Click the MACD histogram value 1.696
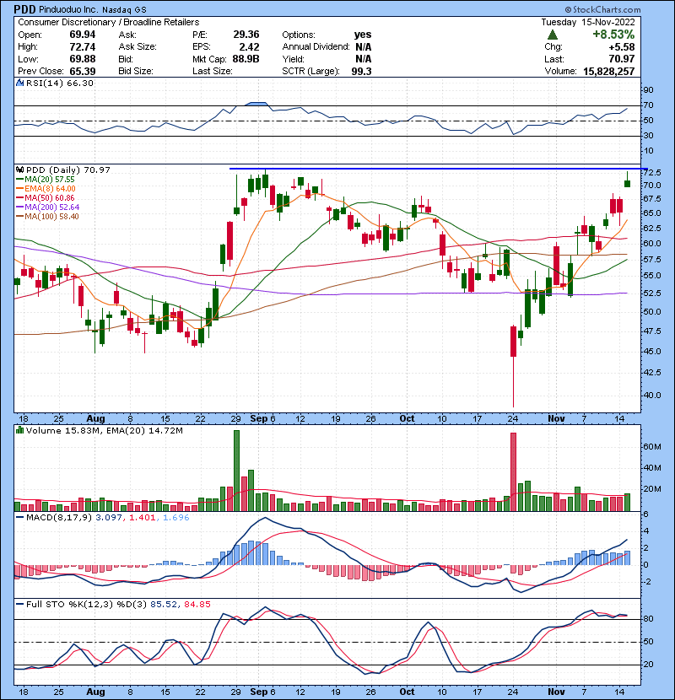The height and width of the screenshot is (700, 675). click(x=176, y=518)
